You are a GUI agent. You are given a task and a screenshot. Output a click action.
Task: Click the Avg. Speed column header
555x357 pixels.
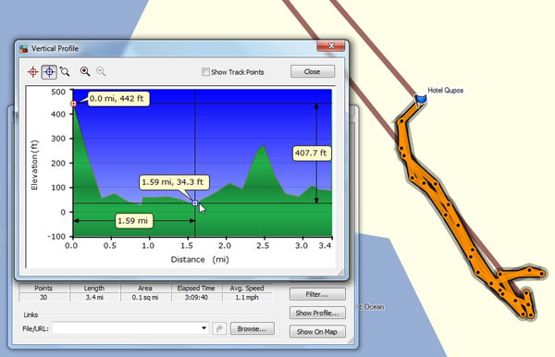coord(247,289)
